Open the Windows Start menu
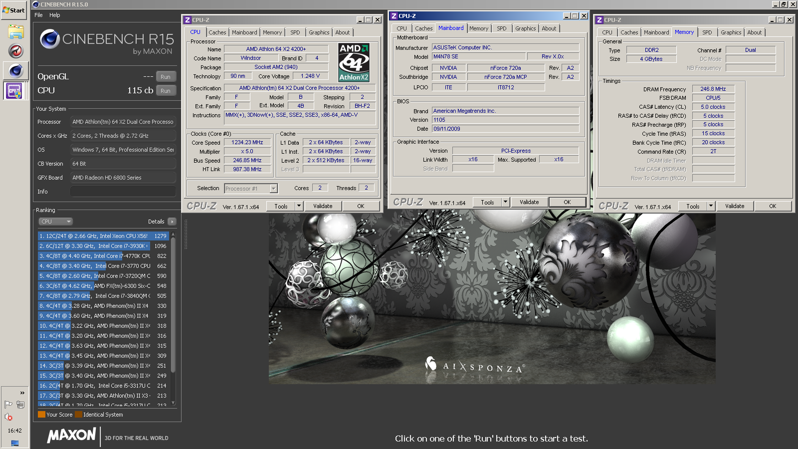This screenshot has height=449, width=798. (x=13, y=10)
